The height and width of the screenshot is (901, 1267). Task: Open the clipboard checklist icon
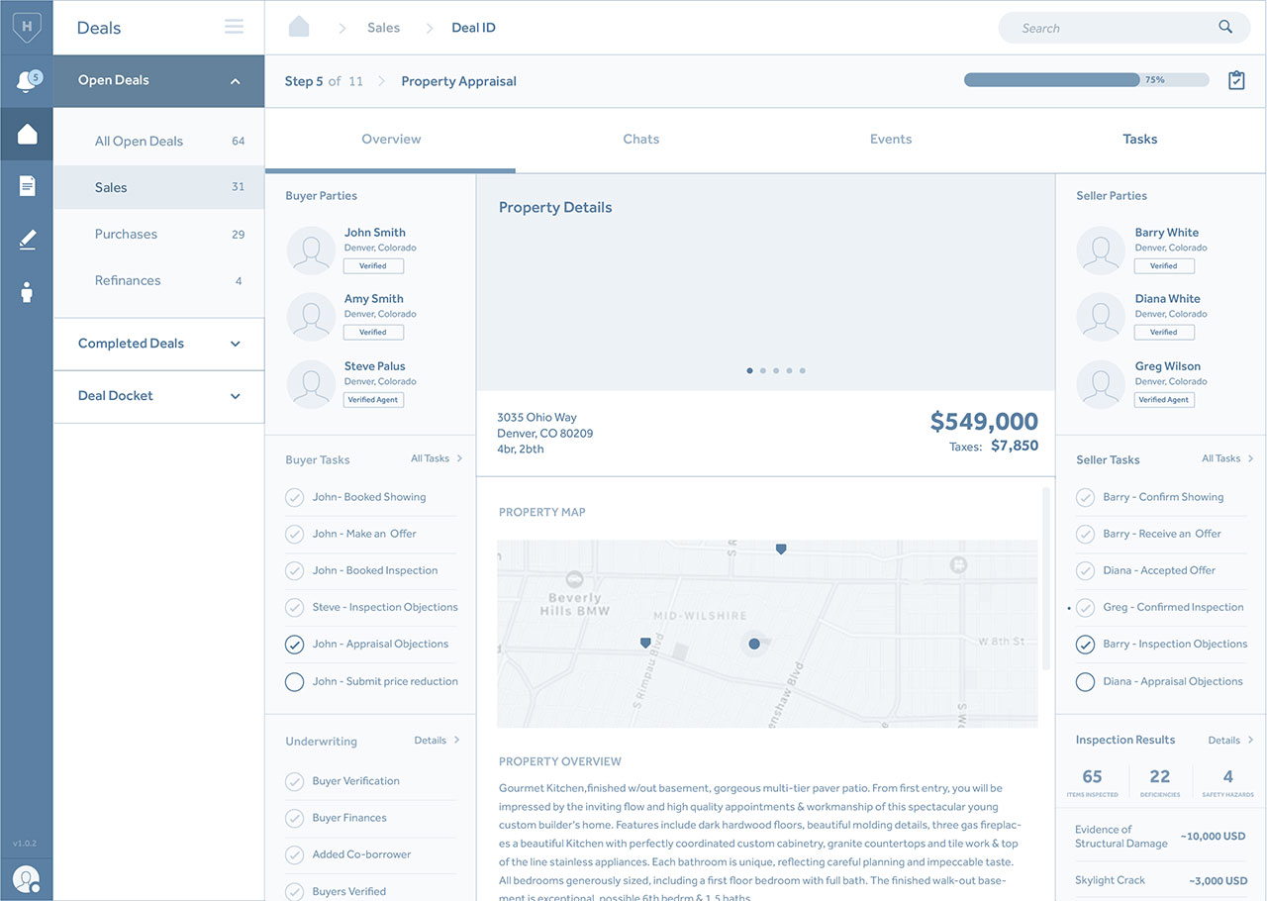pos(1236,80)
